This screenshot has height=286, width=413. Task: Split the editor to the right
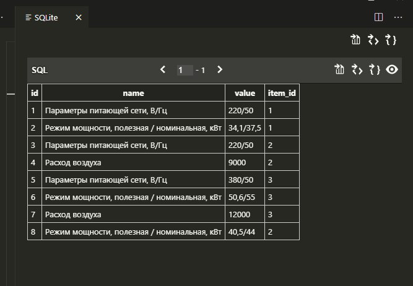tap(379, 17)
